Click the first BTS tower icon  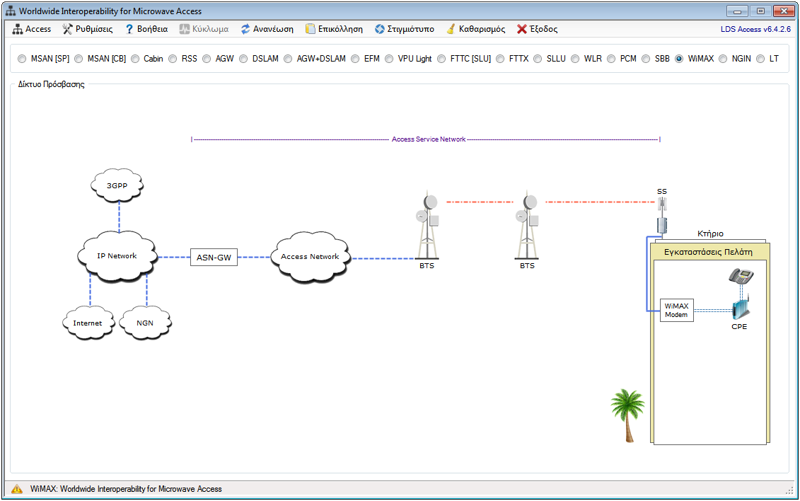[x=427, y=226]
